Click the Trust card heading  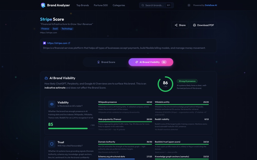[61, 142]
